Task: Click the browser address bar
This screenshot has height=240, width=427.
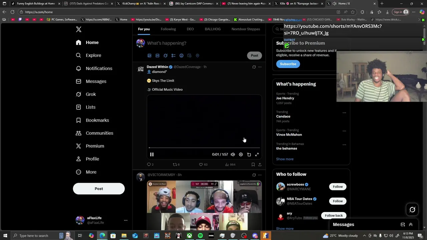Action: [x=177, y=12]
